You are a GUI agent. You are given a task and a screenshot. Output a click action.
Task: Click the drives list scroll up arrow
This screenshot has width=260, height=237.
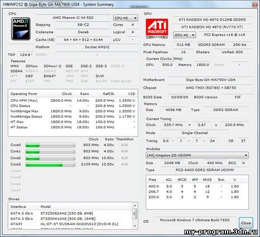[x=135, y=206]
